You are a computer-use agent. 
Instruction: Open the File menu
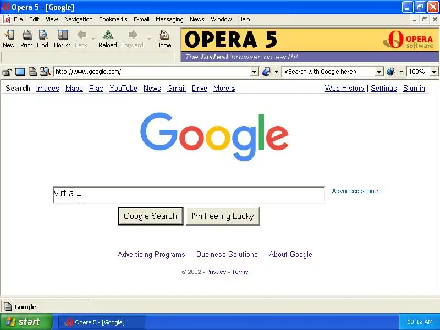click(x=18, y=19)
